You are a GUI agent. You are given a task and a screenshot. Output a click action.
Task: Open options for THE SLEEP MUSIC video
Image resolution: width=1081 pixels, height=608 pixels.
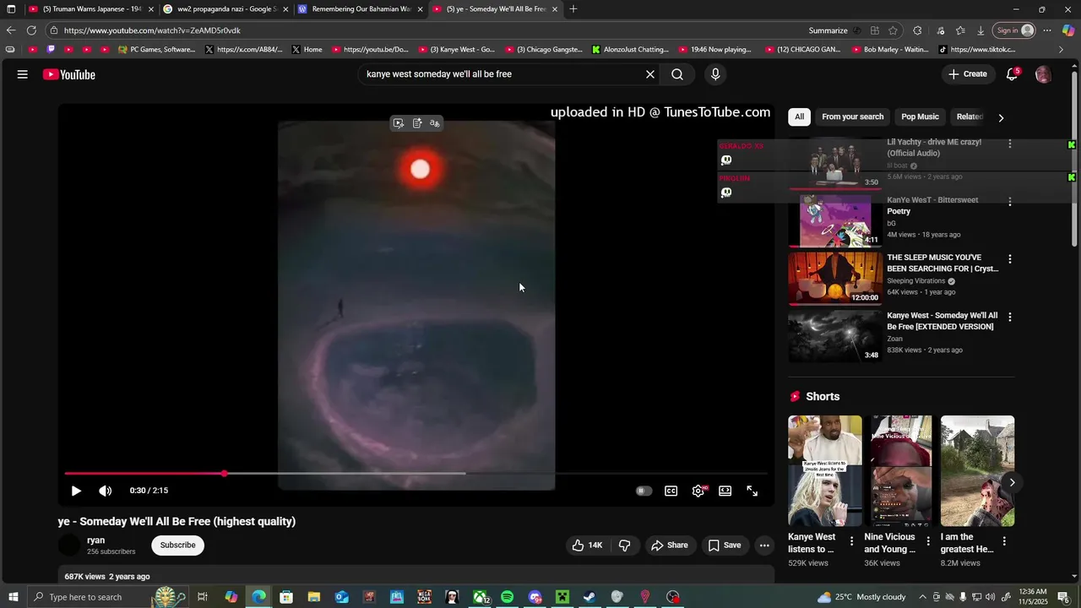[1009, 259]
